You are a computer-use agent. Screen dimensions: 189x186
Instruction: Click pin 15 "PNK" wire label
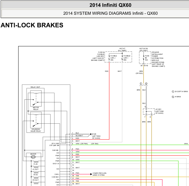(77, 173)
